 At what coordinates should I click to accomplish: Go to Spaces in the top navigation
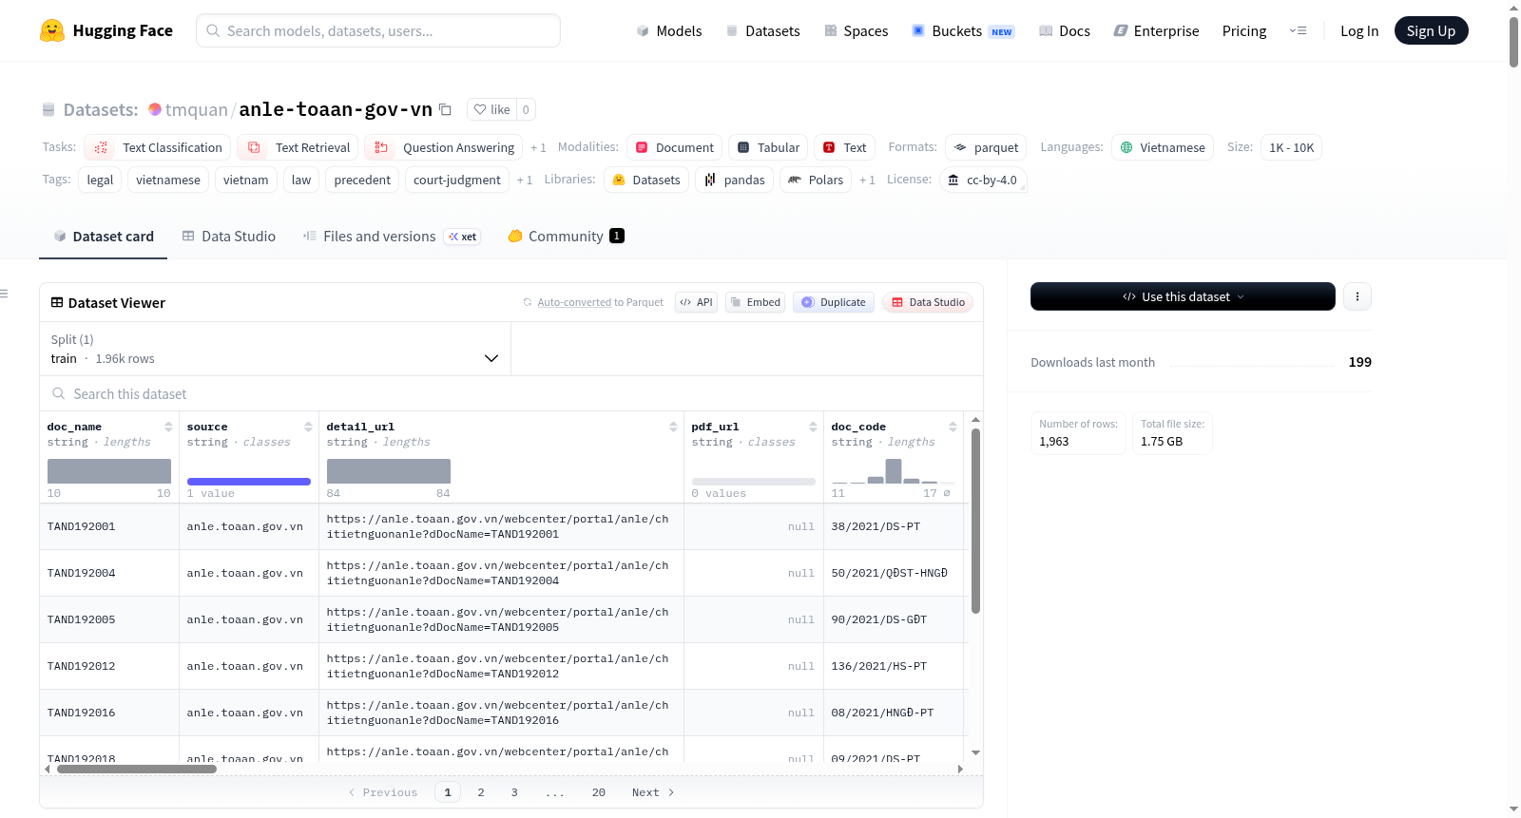click(x=857, y=30)
